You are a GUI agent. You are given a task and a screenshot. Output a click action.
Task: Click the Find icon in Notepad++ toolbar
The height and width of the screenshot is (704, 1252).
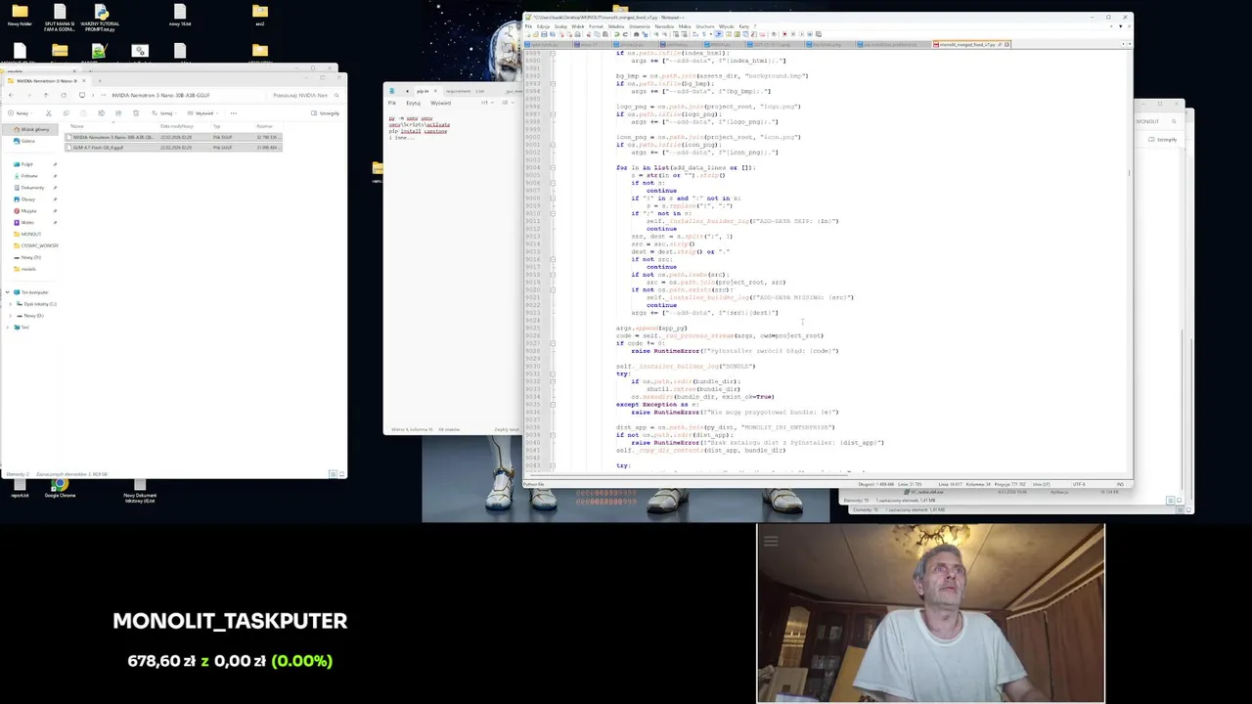tap(636, 34)
